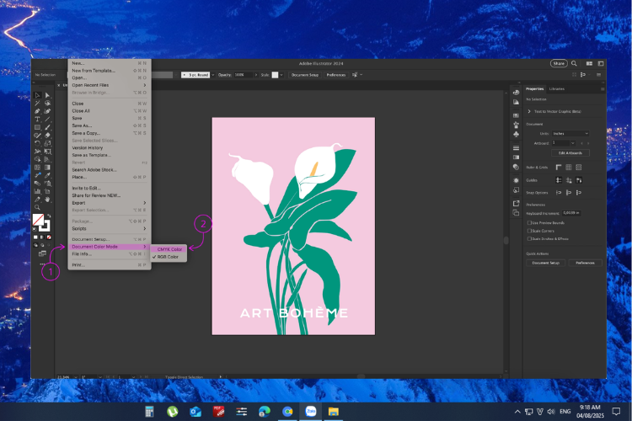Click the arrange documents icon near Share

pyautogui.click(x=589, y=64)
